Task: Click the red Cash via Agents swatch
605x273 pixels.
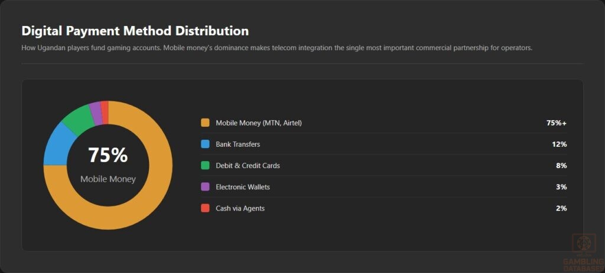Action: coord(205,208)
